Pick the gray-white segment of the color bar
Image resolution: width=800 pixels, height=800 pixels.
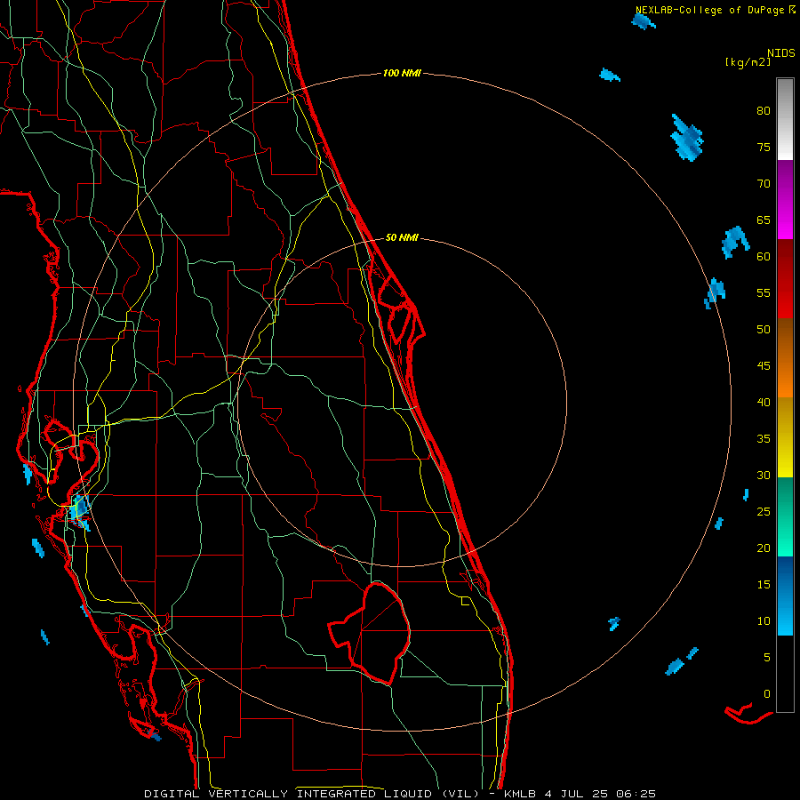click(785, 119)
